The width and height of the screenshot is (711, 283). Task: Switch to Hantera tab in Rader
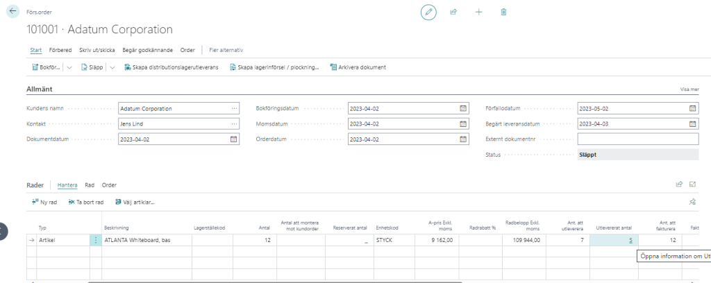click(67, 185)
